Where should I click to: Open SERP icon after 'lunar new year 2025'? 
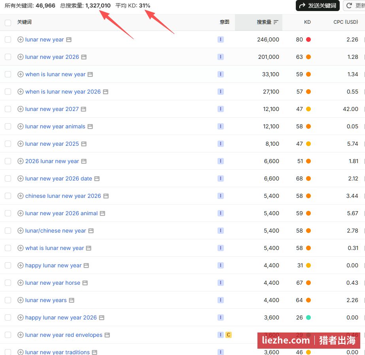pyautogui.click(x=84, y=144)
